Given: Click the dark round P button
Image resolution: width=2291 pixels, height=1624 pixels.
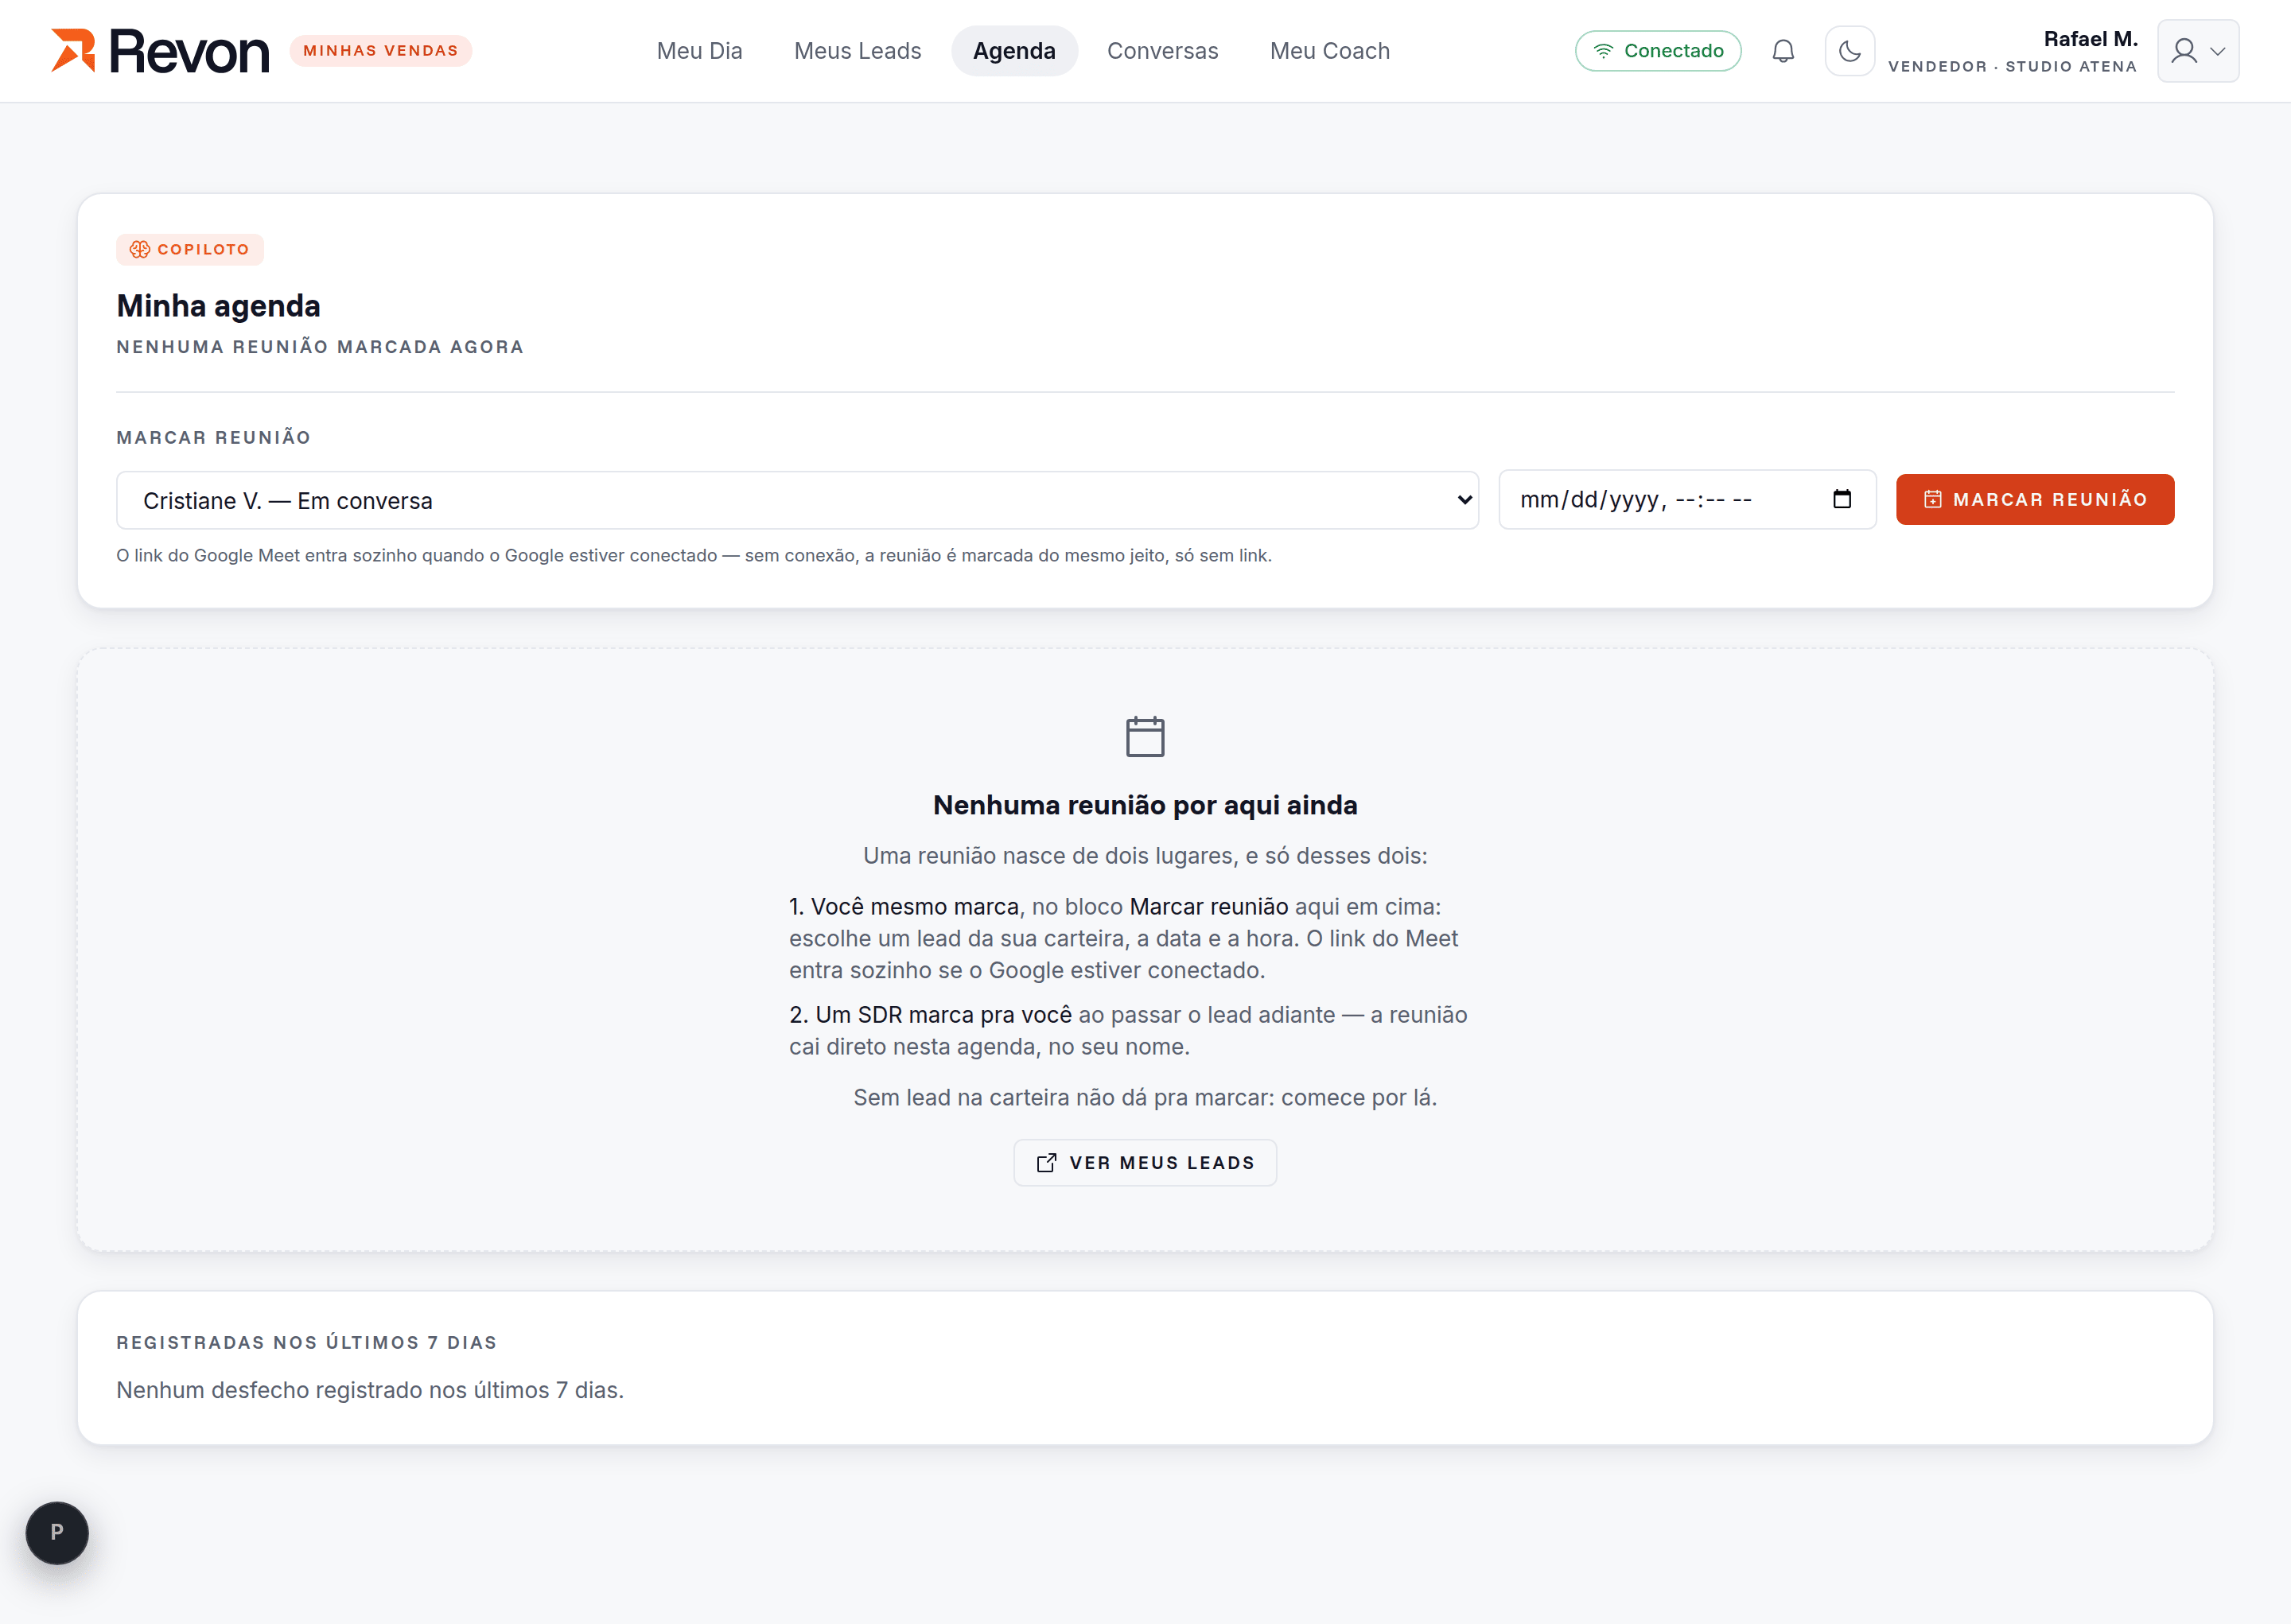Looking at the screenshot, I should tap(57, 1532).
